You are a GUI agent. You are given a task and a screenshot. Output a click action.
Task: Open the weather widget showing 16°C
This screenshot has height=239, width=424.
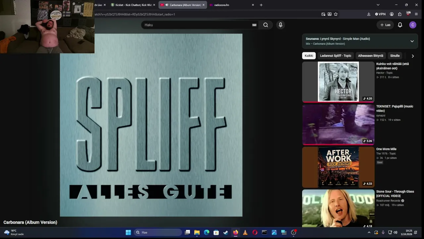pyautogui.click(x=14, y=232)
